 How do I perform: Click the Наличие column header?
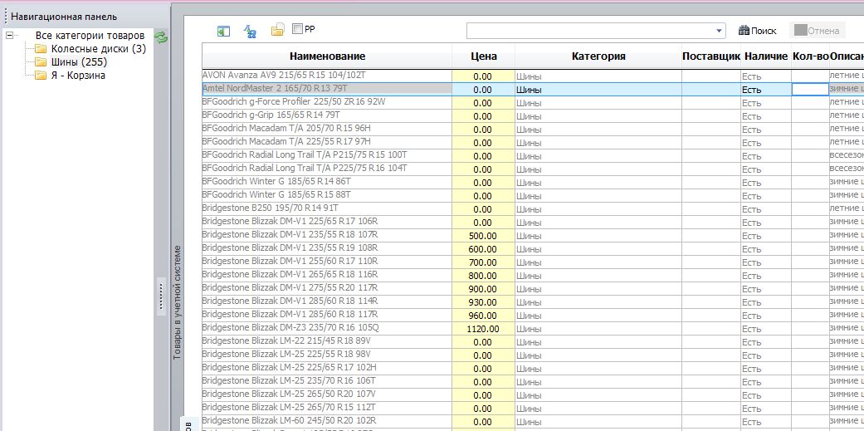pyautogui.click(x=766, y=56)
